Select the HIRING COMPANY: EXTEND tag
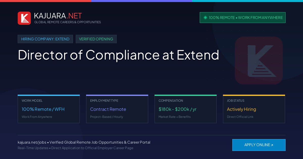 pos(45,39)
